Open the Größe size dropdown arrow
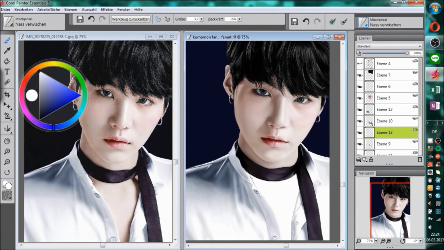This screenshot has height=250, width=444. [x=202, y=19]
